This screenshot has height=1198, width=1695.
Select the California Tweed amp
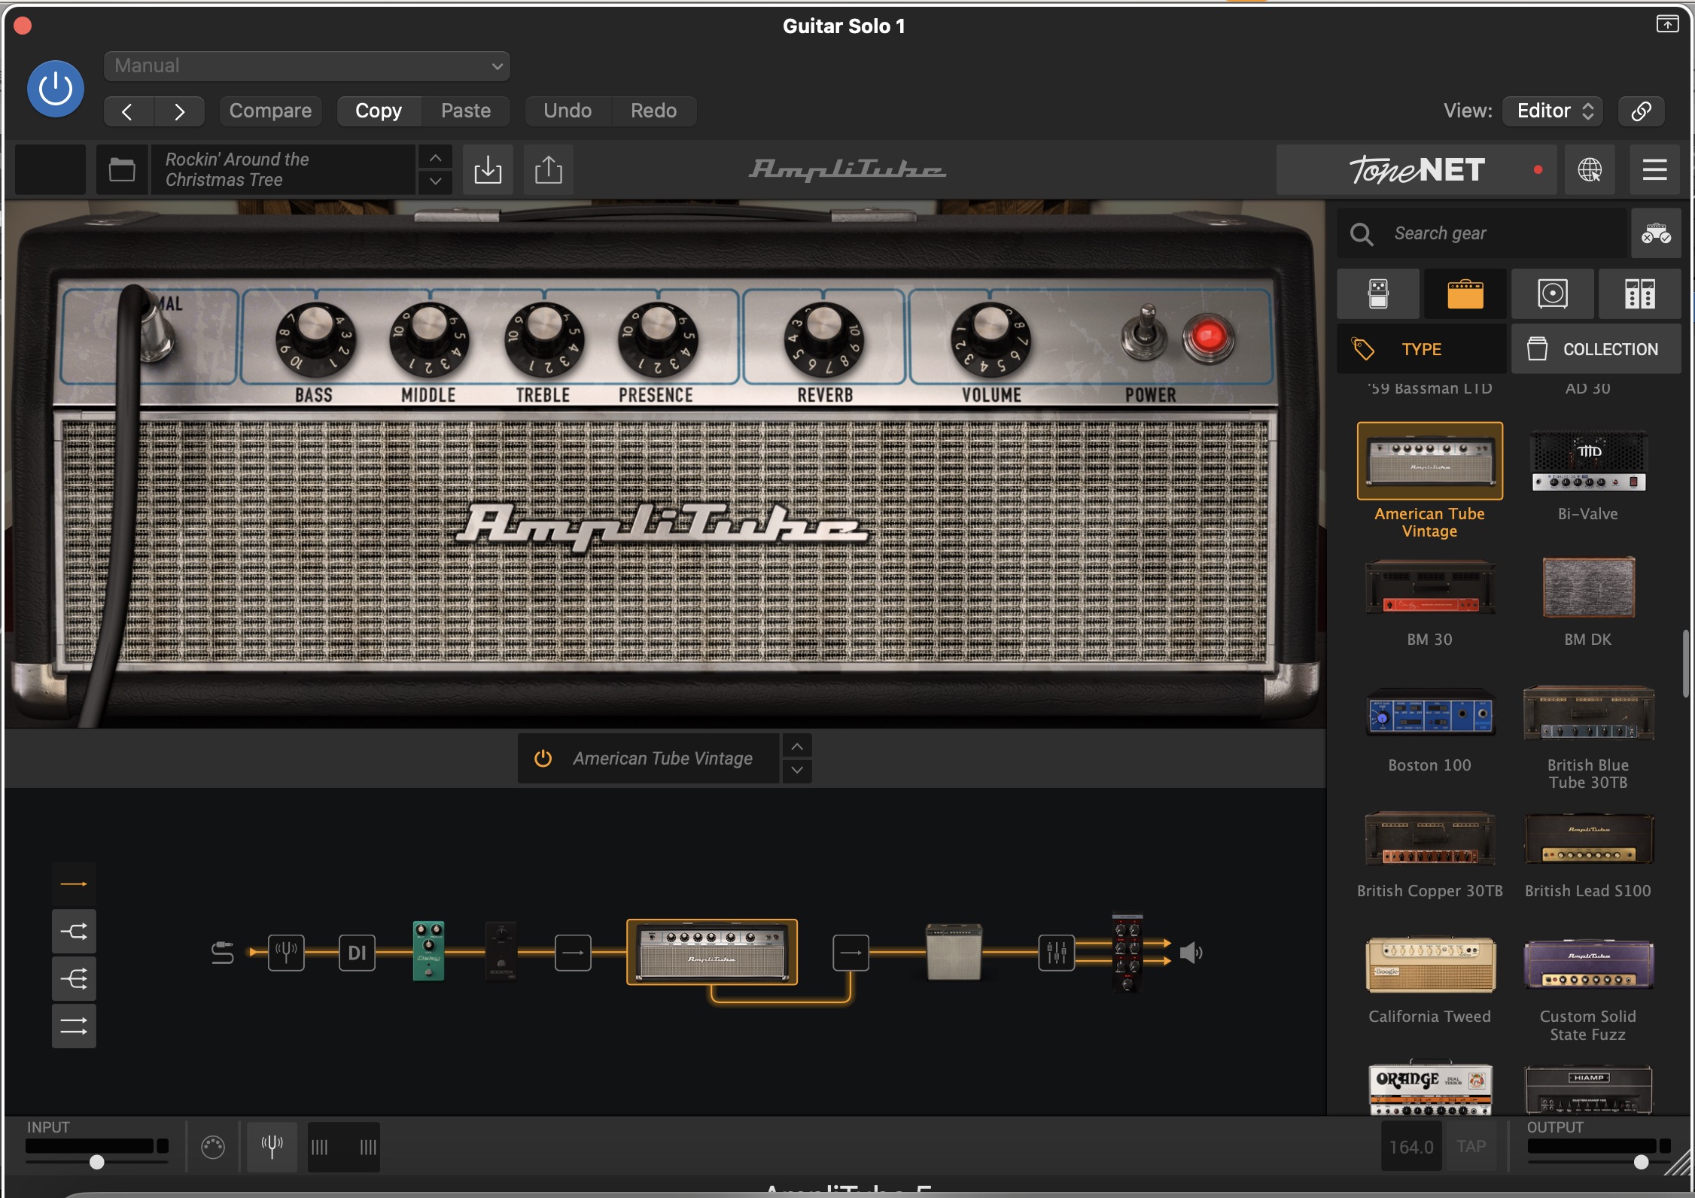click(x=1430, y=965)
